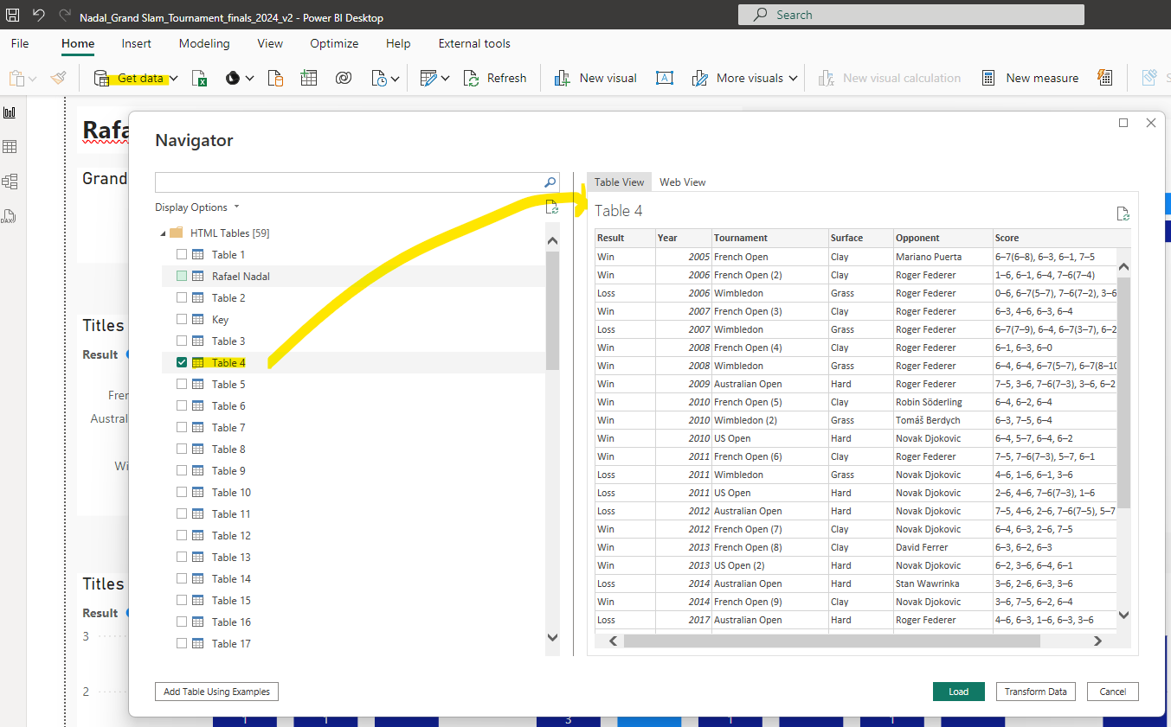Click the New visual chart icon
The image size is (1171, 727).
[x=563, y=78]
